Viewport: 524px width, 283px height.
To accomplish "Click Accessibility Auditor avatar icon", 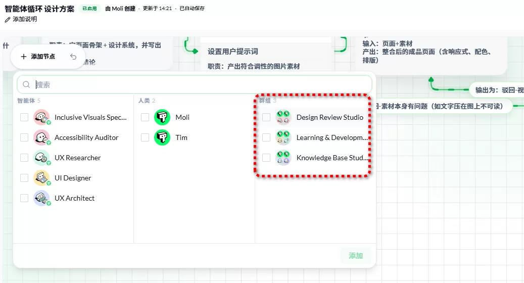I will (41, 137).
